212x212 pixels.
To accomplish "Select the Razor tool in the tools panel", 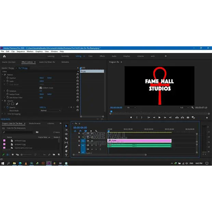I will click(66, 139).
